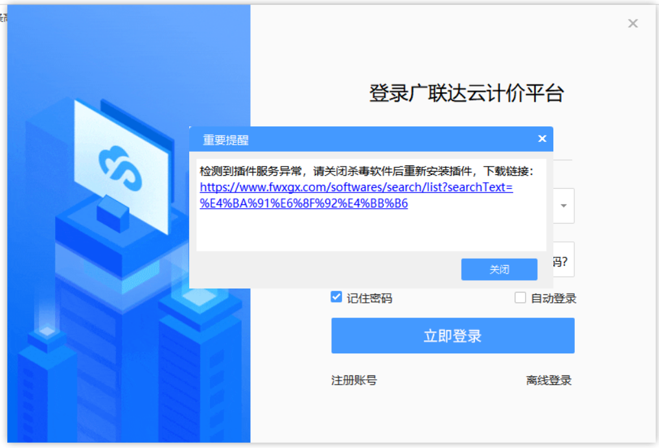The image size is (659, 448).
Task: Enable the 自动登录 checkbox
Action: 520,298
